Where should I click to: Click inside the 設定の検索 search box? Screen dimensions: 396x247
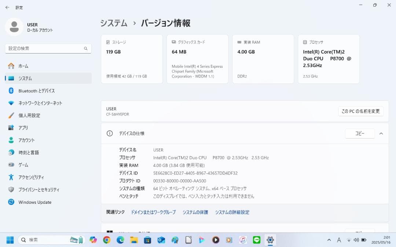[48, 48]
